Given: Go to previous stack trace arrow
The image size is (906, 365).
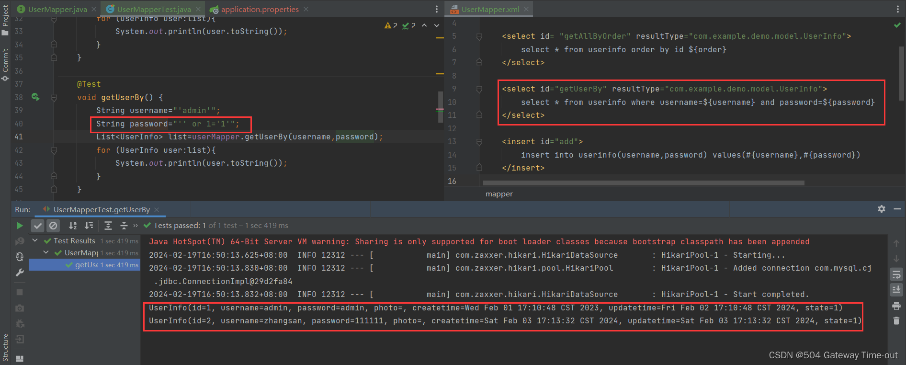Looking at the screenshot, I should pos(896,243).
